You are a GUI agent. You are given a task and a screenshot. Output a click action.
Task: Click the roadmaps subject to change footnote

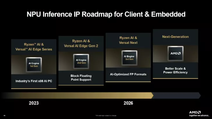pyautogui.click(x=106, y=116)
